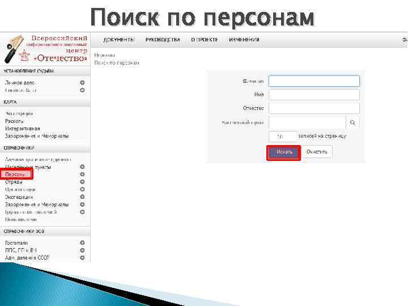Screen dimensions: 408x306
Task: Open Экспедиции under СПРАВОЧНИКИ
Action: [x=19, y=197]
